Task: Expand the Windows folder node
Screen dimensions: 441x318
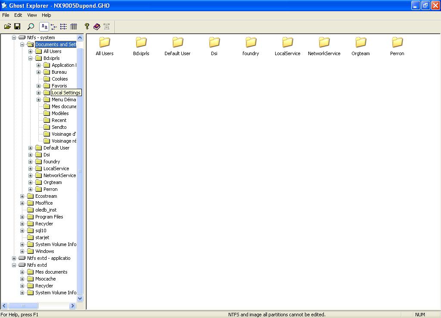Action: coord(22,251)
